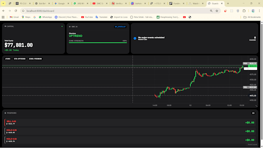Click the blue info circle event icon
The image size is (263, 148).
[135, 38]
